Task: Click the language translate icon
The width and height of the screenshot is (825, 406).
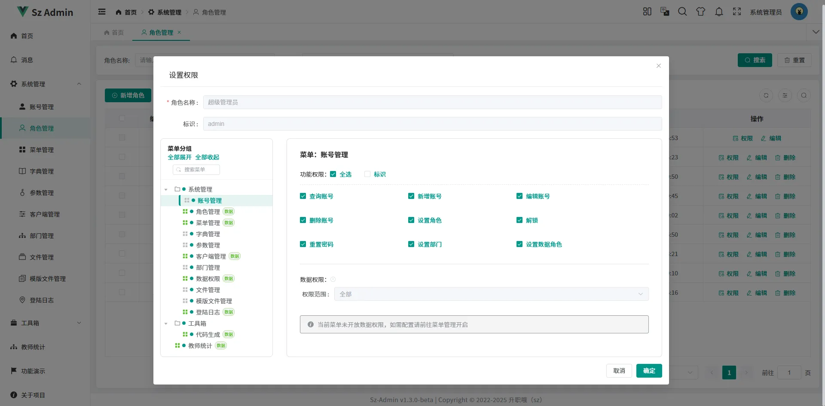Action: [665, 12]
